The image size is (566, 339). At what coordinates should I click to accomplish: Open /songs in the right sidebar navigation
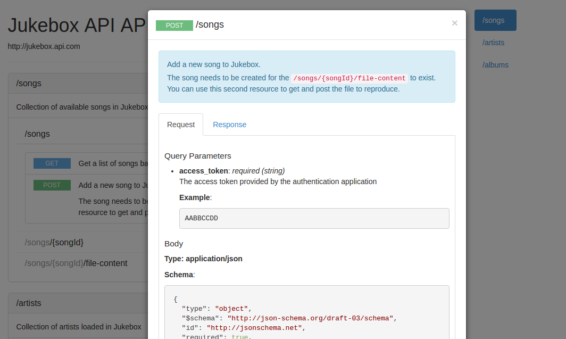[x=495, y=20]
